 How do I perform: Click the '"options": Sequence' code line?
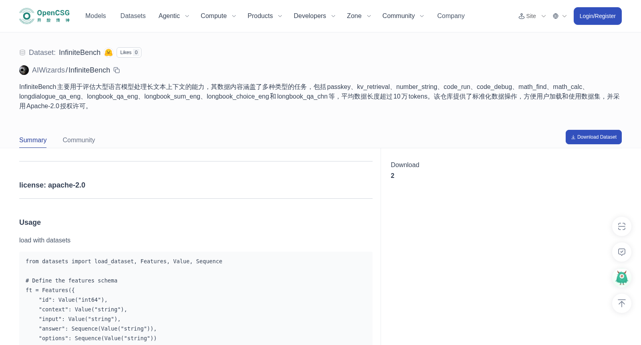(98, 338)
